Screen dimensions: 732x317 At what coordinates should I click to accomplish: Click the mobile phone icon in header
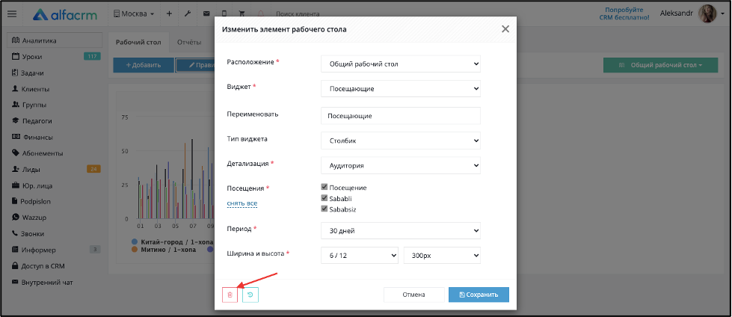pos(224,14)
